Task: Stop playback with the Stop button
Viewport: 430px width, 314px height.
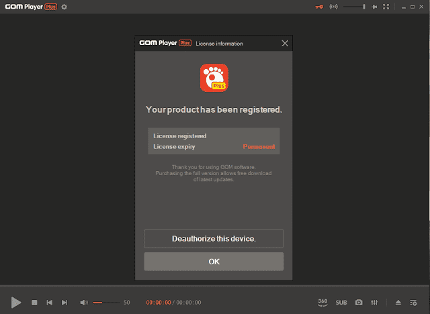Action: click(34, 303)
